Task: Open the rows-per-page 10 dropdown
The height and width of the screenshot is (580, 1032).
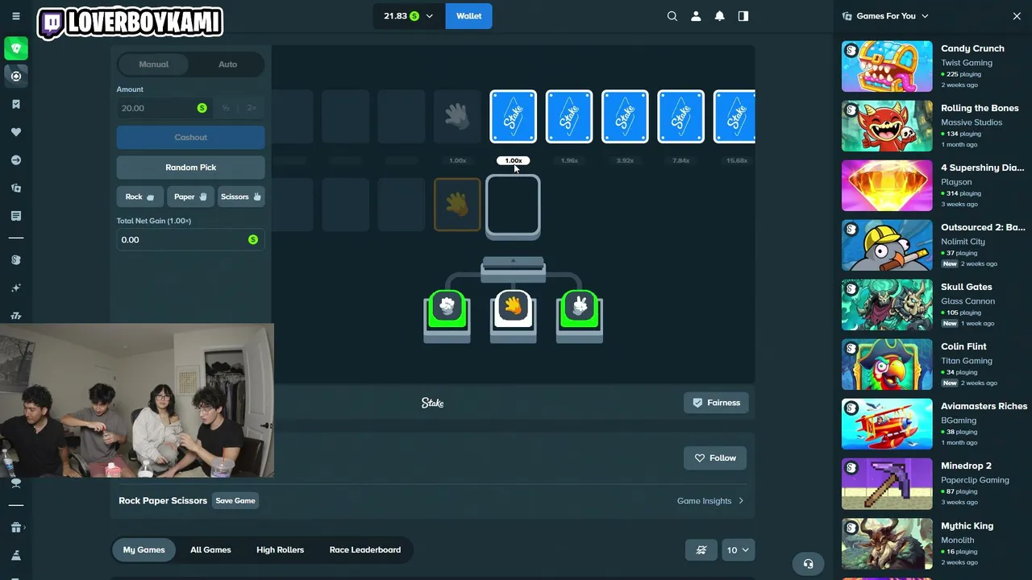Action: coord(739,550)
